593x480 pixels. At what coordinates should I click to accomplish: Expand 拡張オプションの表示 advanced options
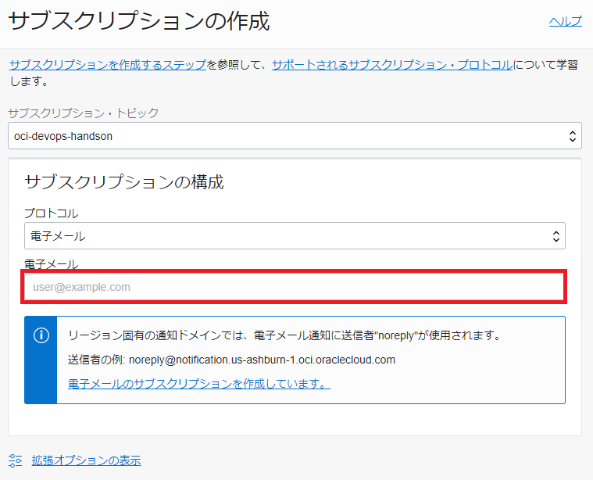pyautogui.click(x=86, y=460)
